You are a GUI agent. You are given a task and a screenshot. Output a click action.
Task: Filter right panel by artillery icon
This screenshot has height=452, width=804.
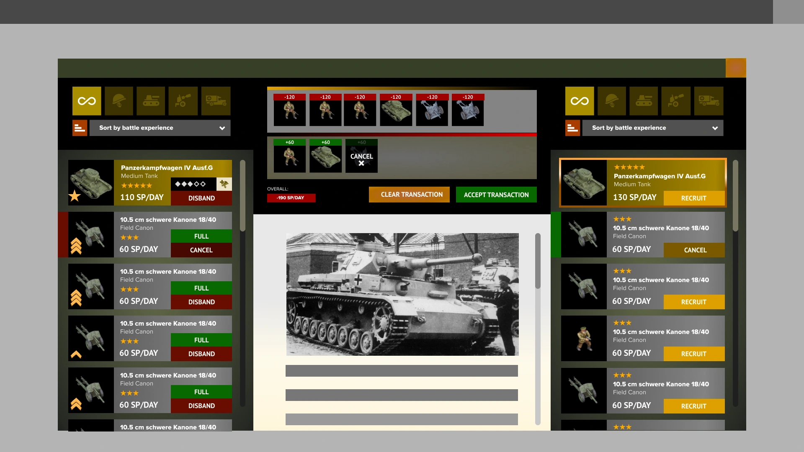(x=676, y=101)
